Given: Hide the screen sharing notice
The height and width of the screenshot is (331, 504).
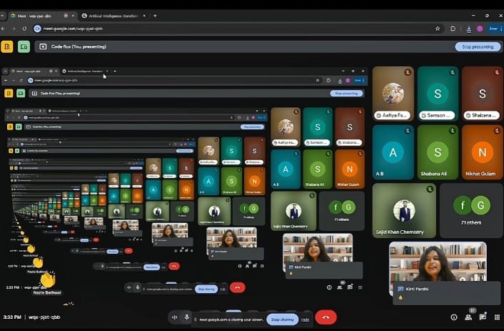Looking at the screenshot, I should 305,320.
